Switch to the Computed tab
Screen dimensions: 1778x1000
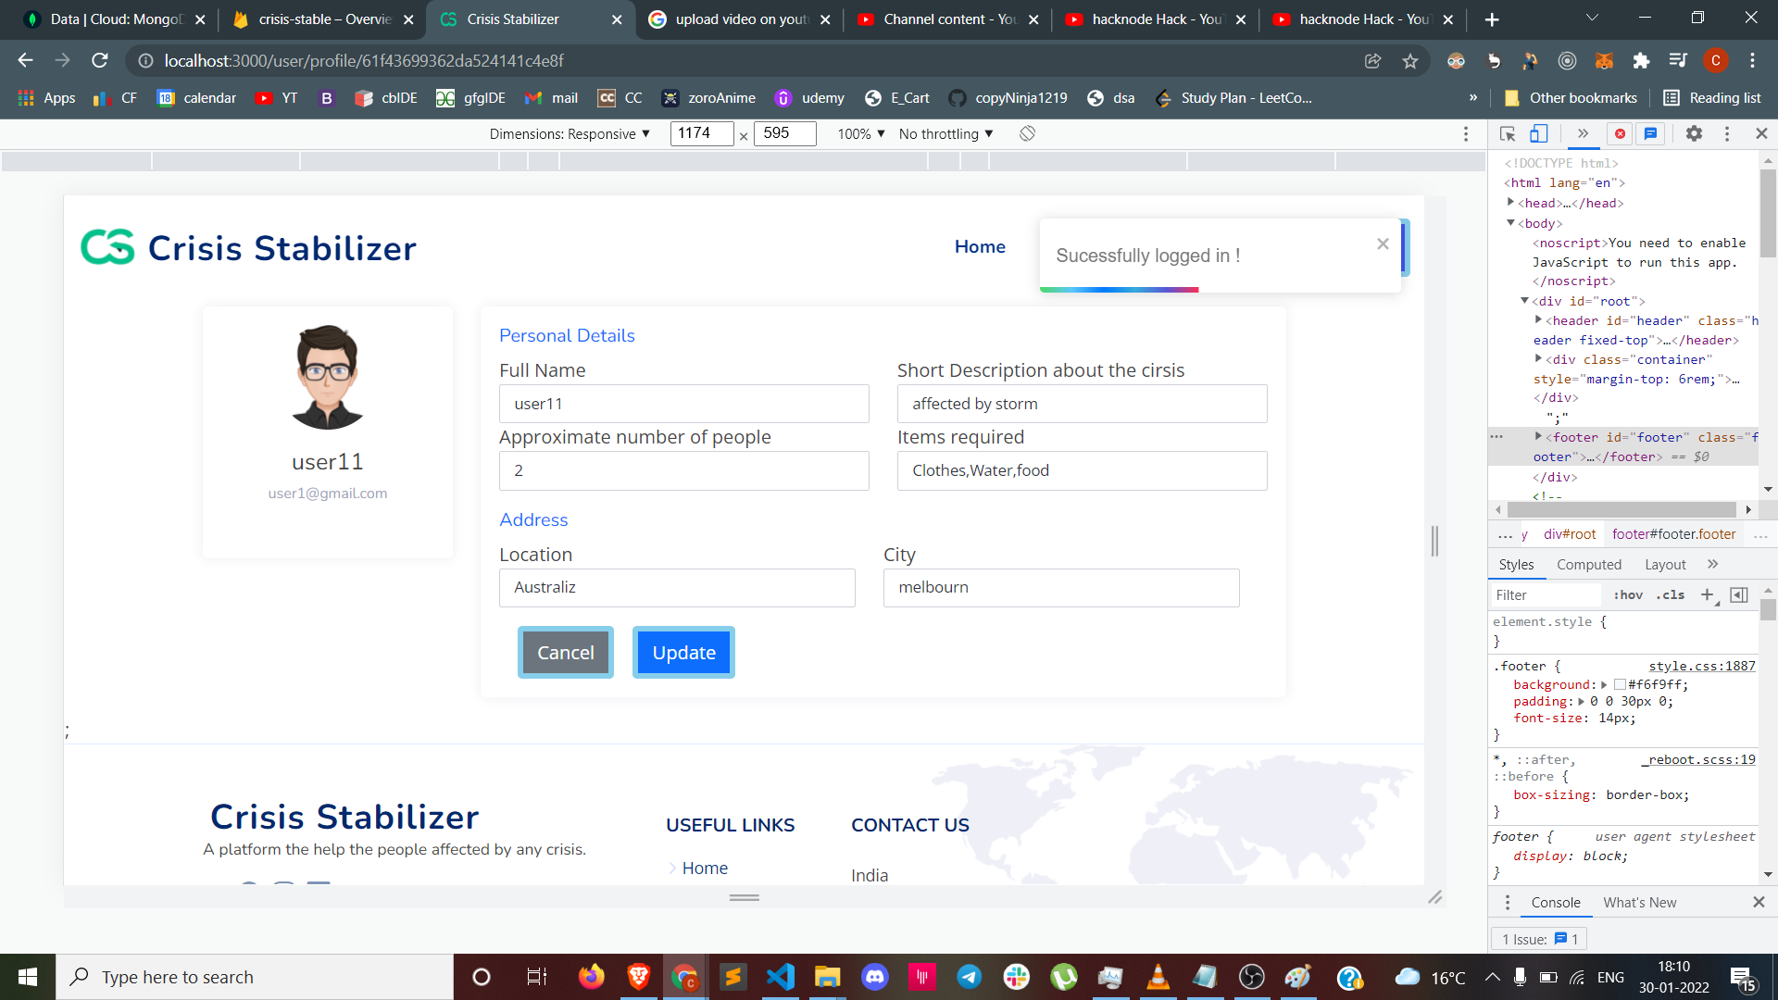tap(1588, 565)
